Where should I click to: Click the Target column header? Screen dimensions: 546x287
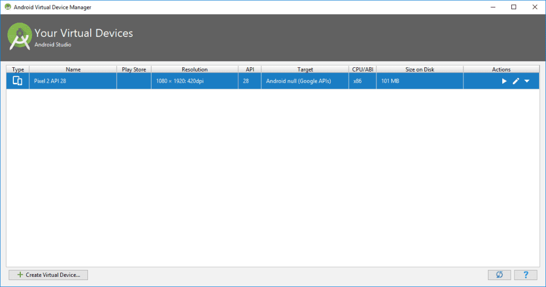[305, 69]
